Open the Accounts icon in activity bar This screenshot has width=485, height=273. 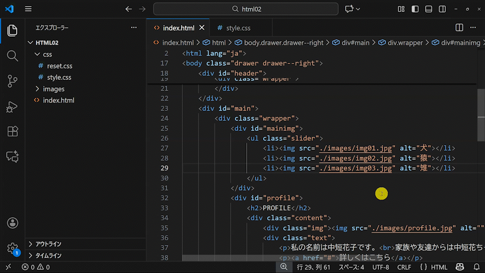12,223
